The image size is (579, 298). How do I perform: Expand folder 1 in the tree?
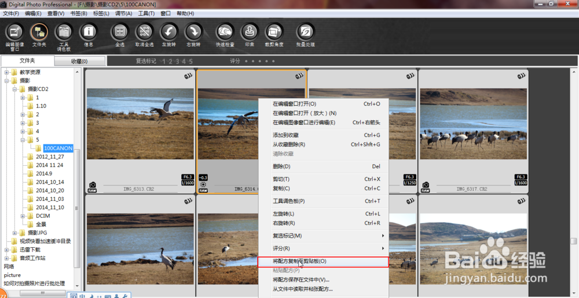coord(23,98)
